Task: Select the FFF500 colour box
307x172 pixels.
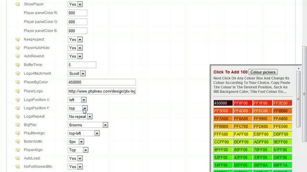Action: click(x=223, y=134)
